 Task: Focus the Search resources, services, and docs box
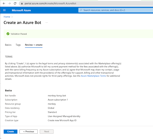click(116, 10)
